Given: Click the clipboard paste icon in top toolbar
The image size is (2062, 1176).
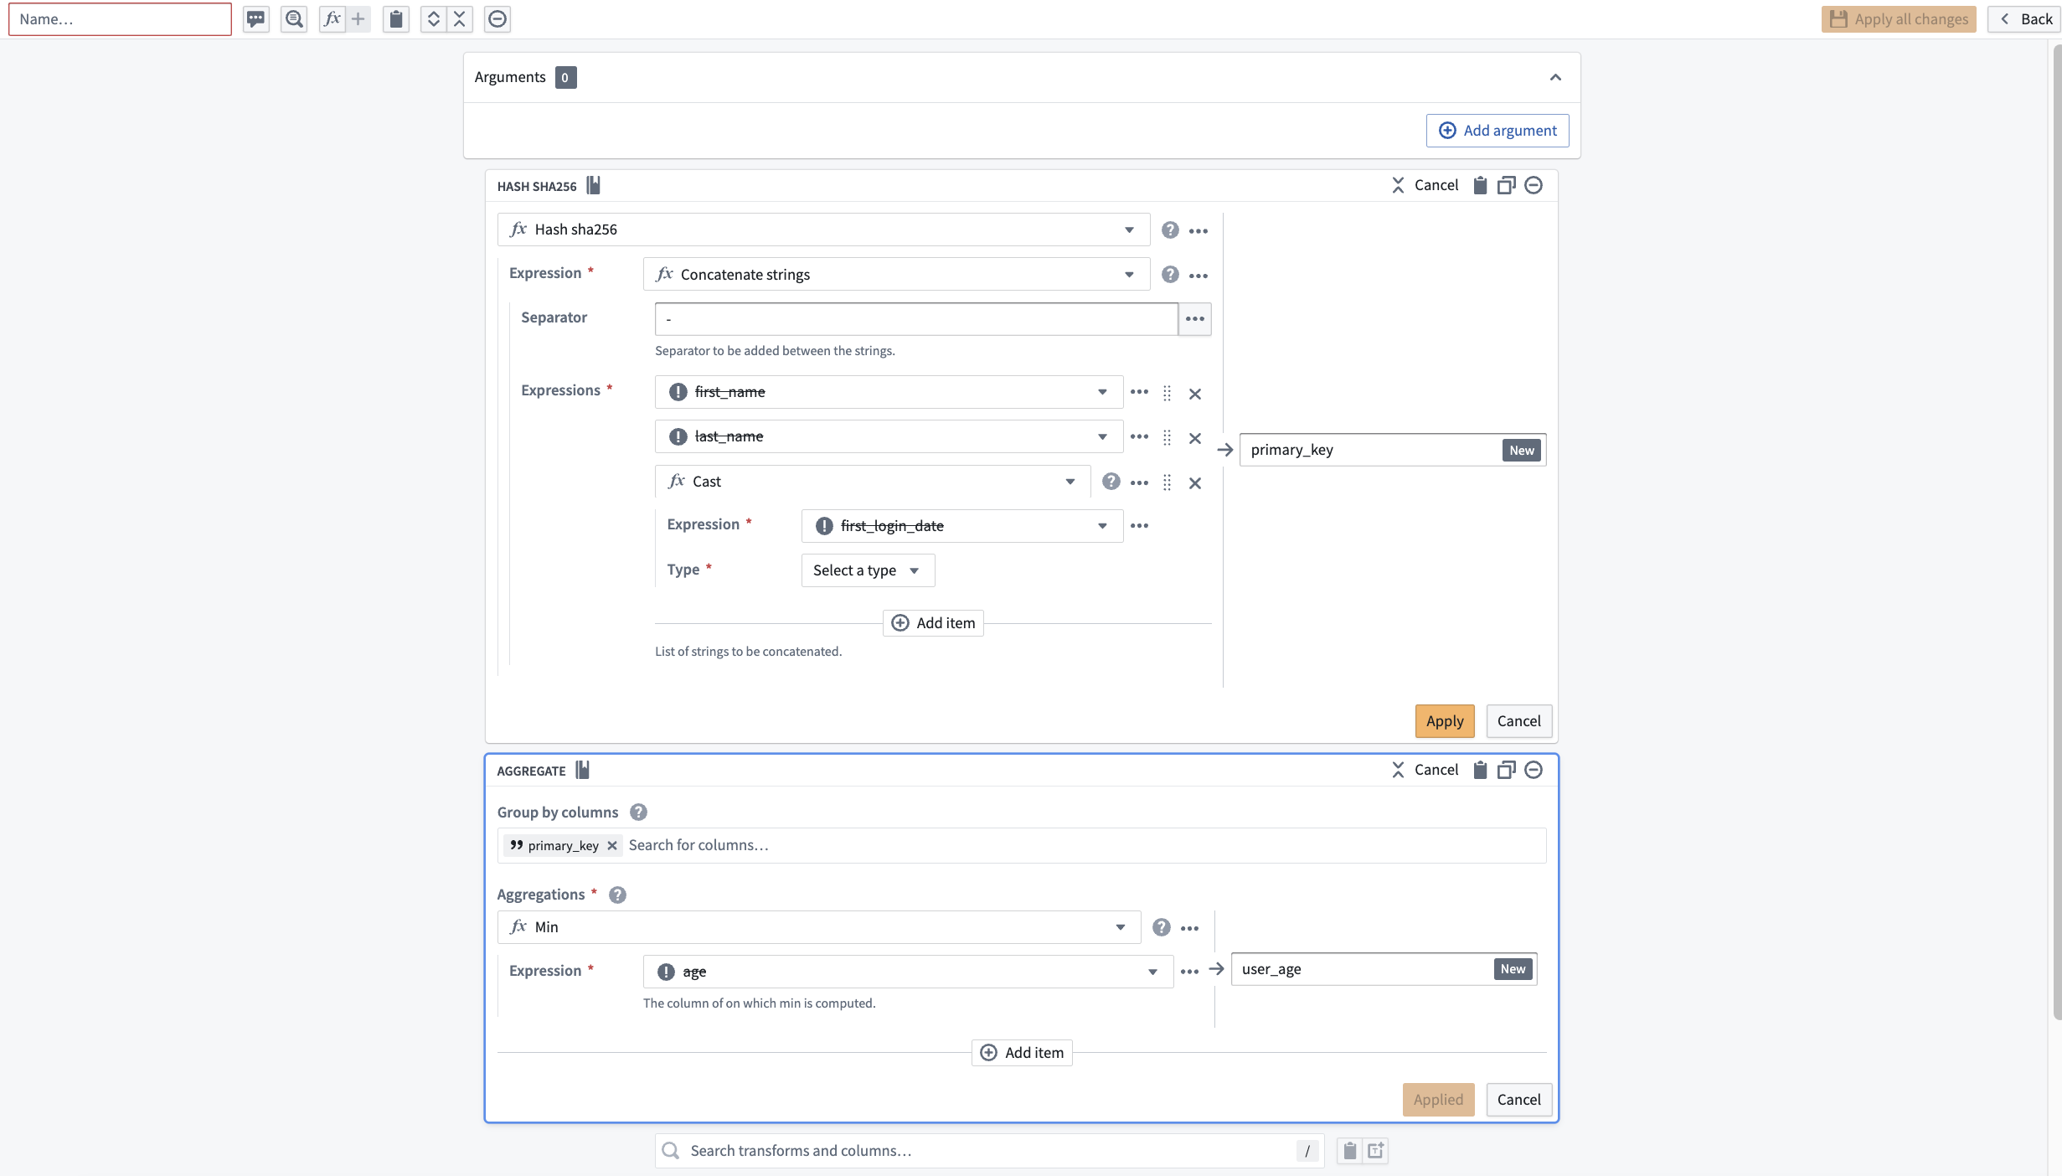Looking at the screenshot, I should (x=396, y=18).
